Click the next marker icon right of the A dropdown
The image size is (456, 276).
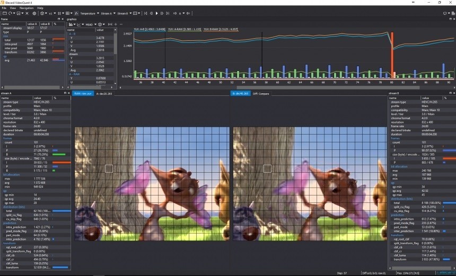tap(188, 13)
